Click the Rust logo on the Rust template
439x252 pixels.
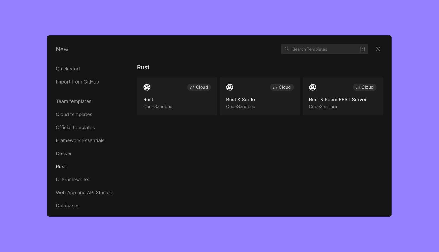(147, 87)
